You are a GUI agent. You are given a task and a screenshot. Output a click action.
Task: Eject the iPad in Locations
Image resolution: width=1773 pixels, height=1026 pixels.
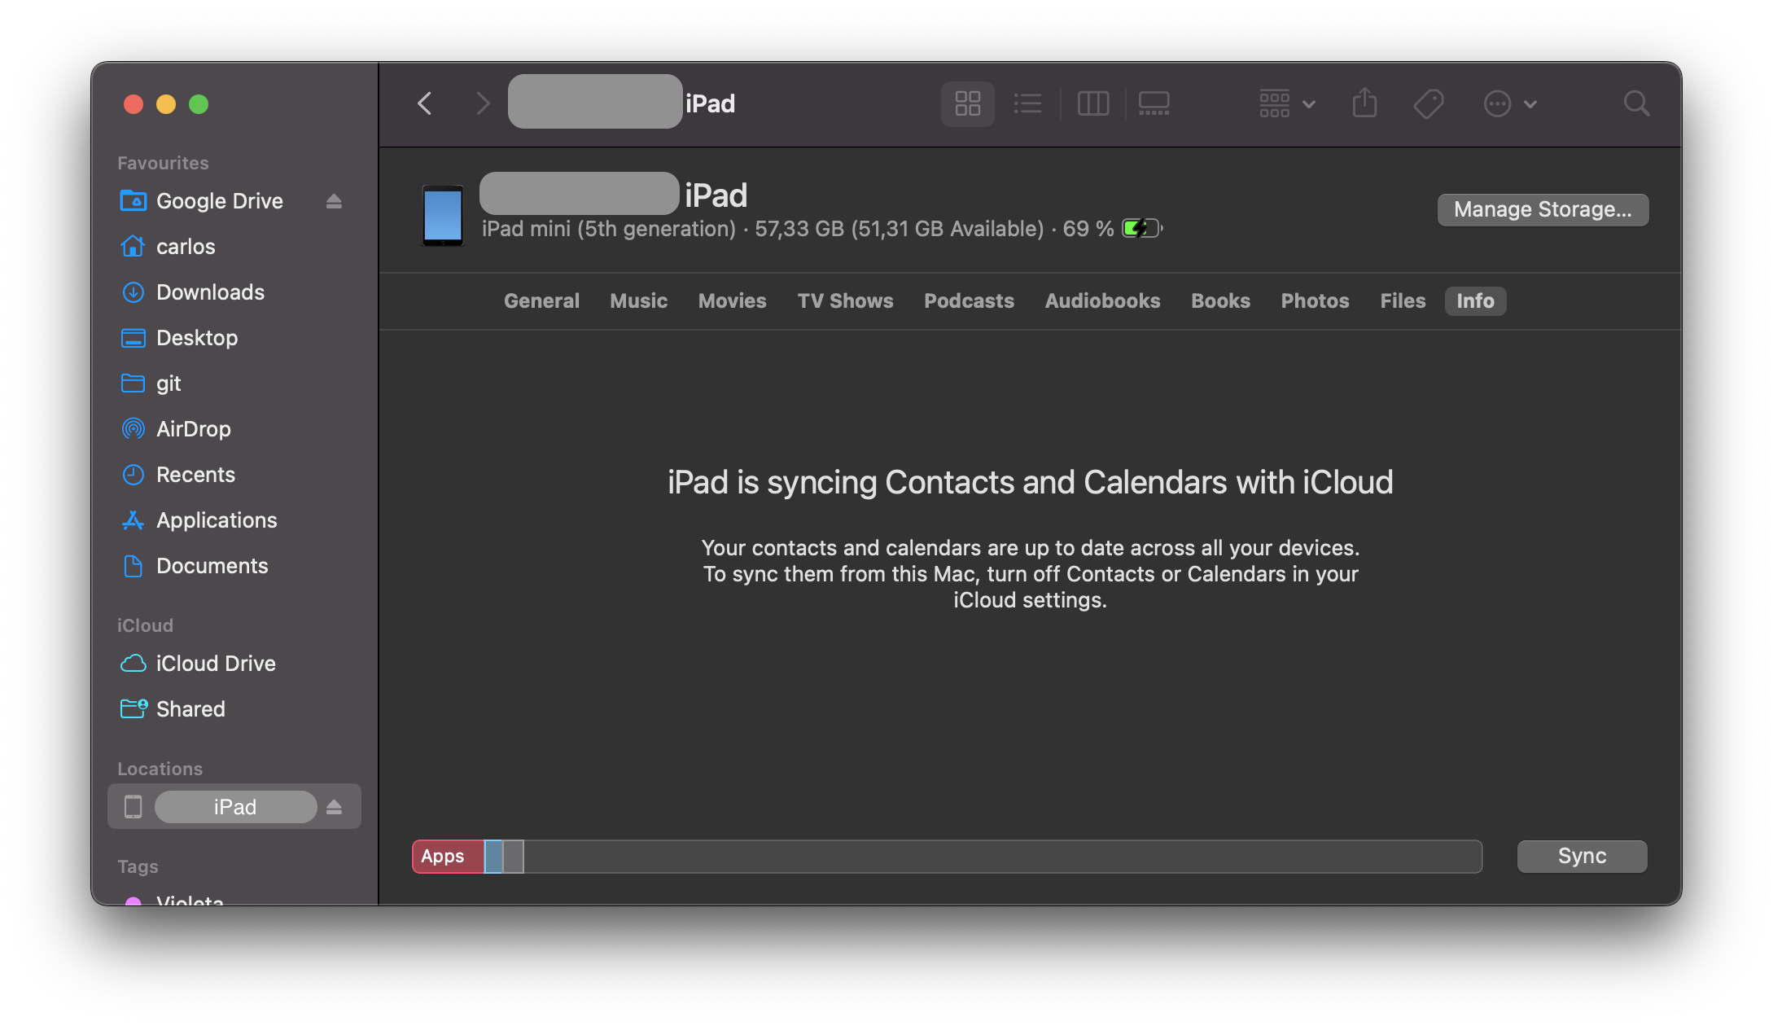point(334,807)
